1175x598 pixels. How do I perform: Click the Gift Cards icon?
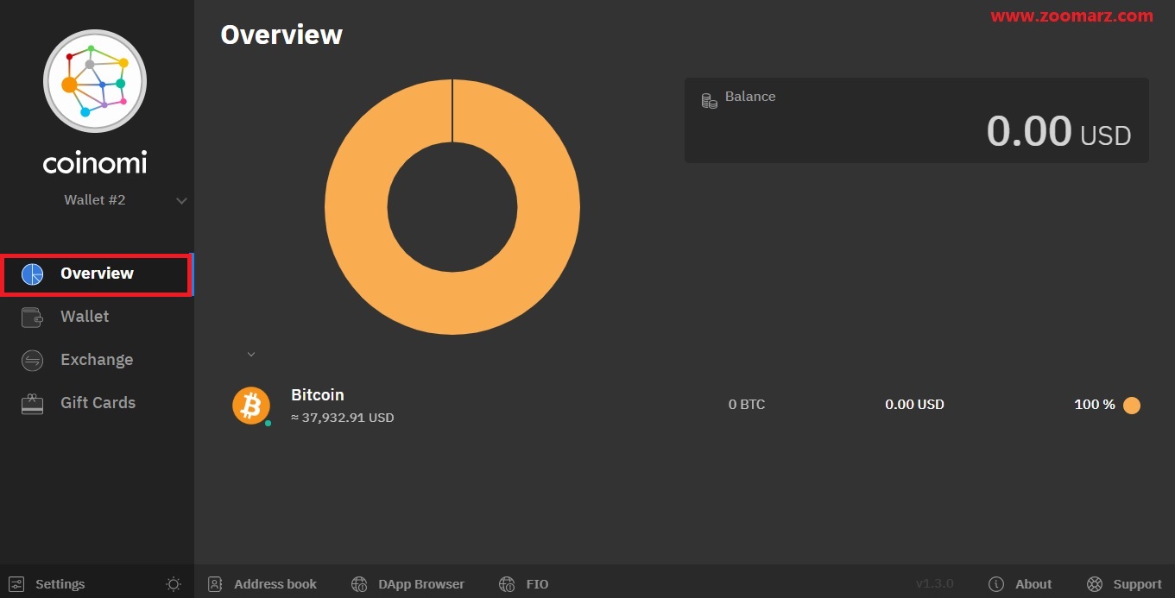tap(32, 403)
